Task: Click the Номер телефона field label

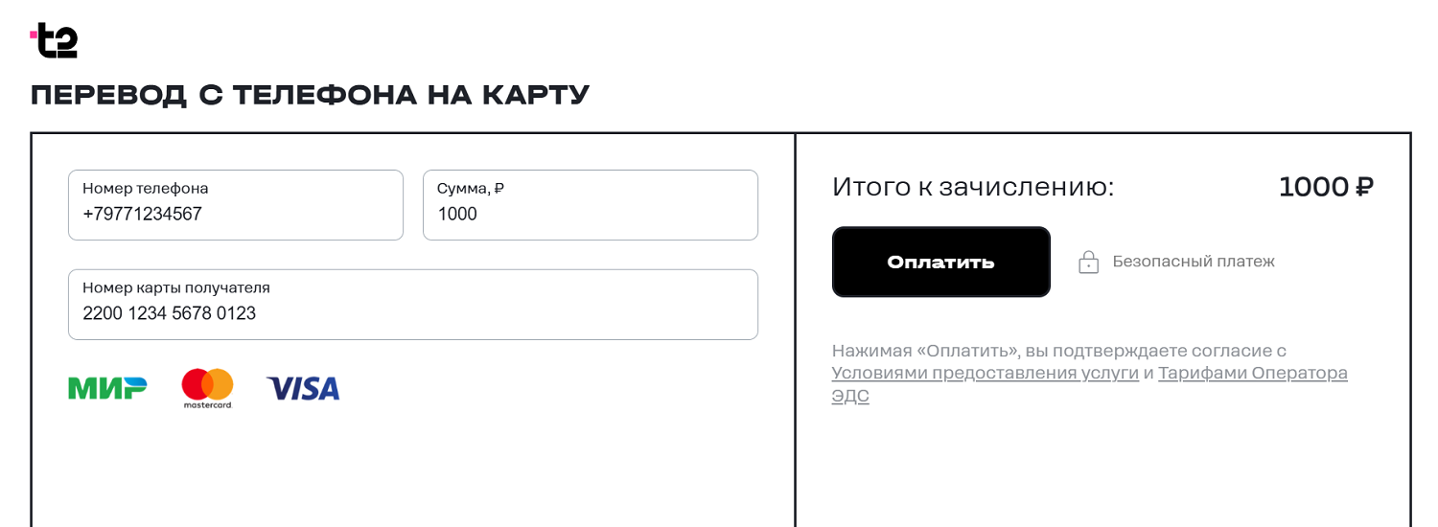Action: [146, 189]
